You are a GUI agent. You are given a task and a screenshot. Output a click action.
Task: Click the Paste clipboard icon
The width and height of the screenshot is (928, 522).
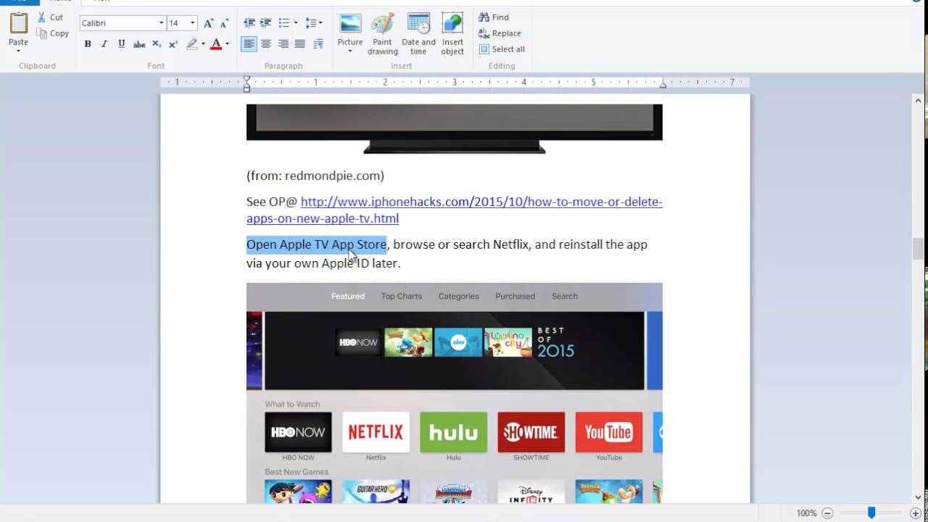pyautogui.click(x=19, y=24)
